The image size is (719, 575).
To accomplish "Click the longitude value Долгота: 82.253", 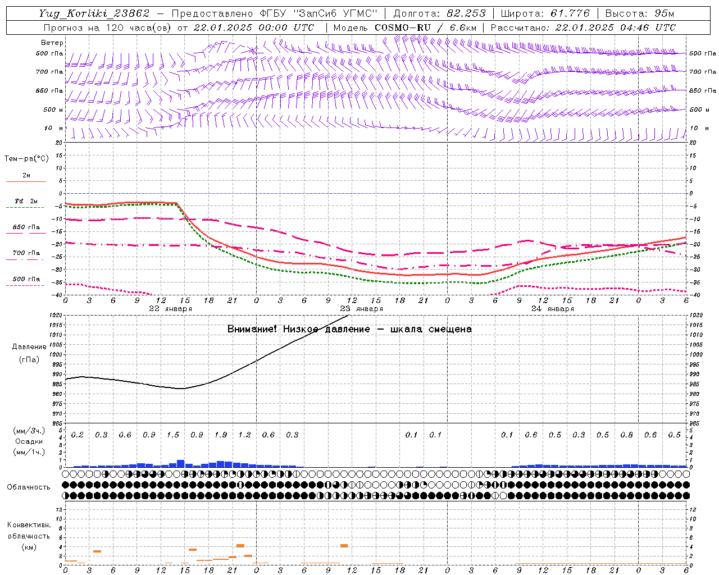I will pyautogui.click(x=439, y=13).
